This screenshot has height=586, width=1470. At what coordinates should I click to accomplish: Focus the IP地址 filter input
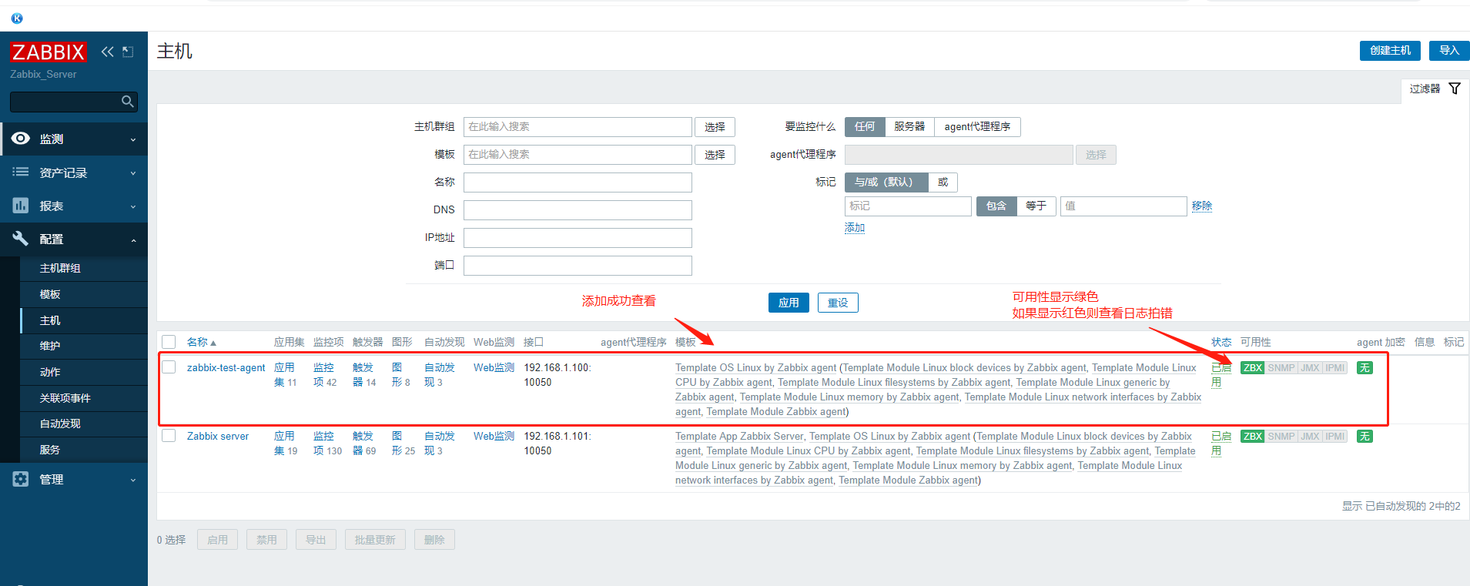pyautogui.click(x=578, y=238)
